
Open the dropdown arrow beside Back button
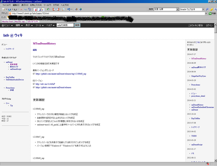pos(12,10)
